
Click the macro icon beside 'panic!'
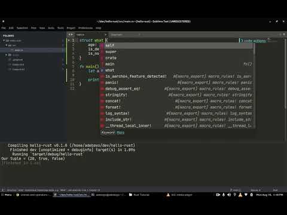pos(102,82)
